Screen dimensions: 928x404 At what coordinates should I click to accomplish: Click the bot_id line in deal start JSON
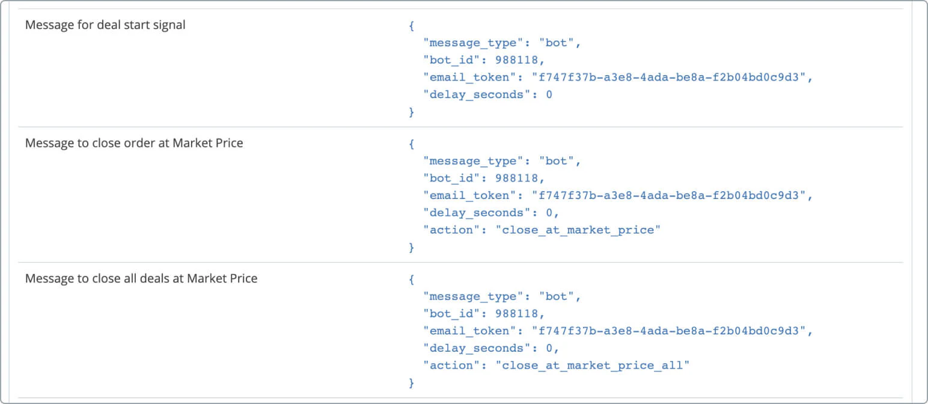484,60
